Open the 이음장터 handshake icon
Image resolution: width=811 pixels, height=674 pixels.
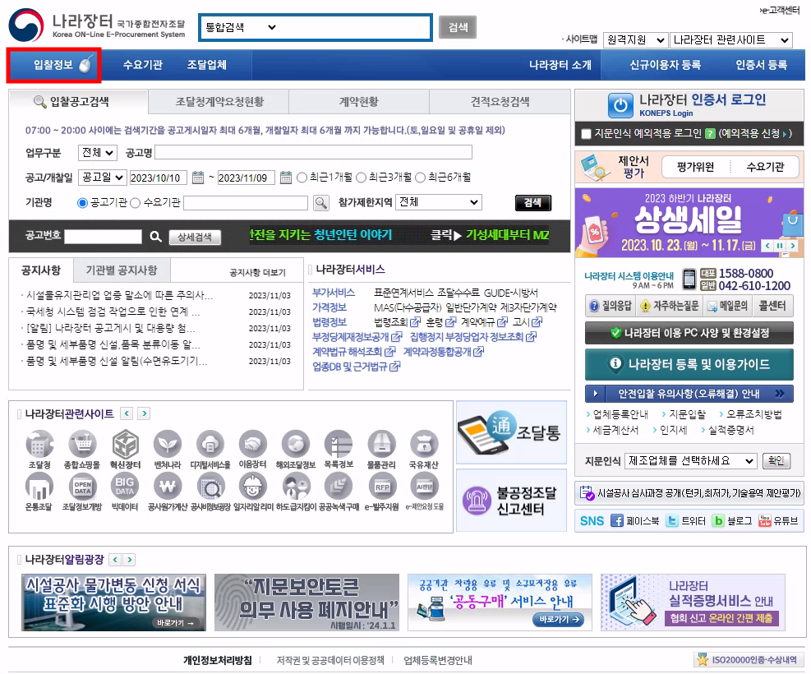pyautogui.click(x=253, y=445)
